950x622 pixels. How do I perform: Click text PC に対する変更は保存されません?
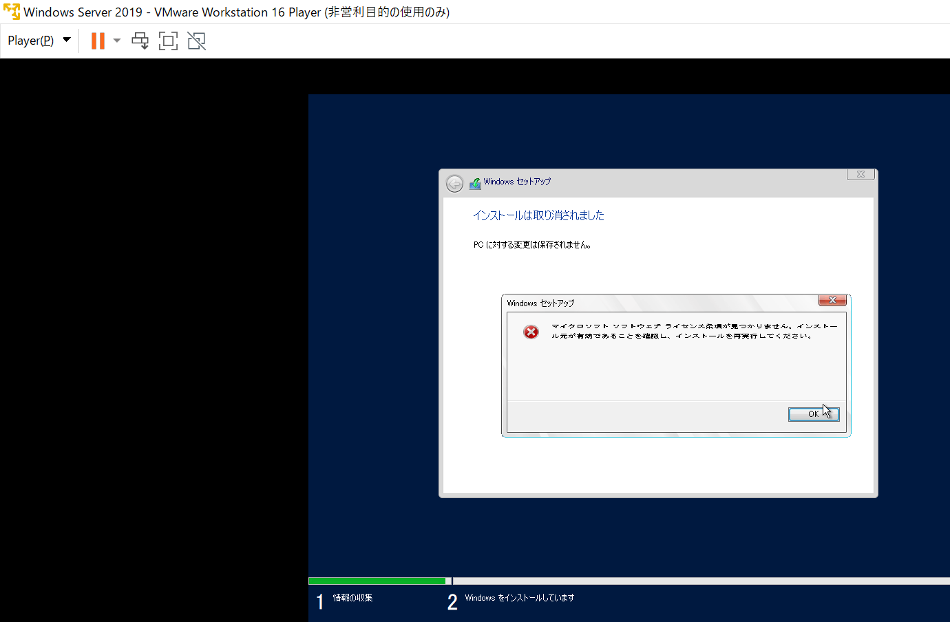(531, 244)
